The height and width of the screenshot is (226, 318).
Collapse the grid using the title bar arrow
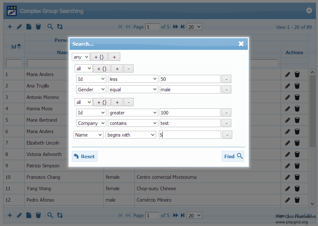point(309,10)
